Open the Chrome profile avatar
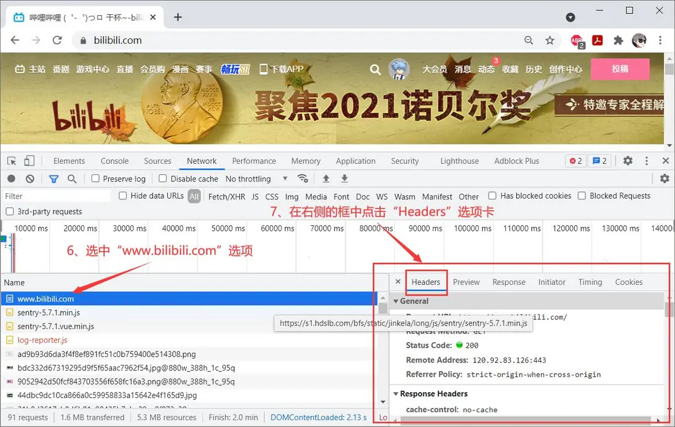This screenshot has height=427, width=675. pyautogui.click(x=639, y=41)
